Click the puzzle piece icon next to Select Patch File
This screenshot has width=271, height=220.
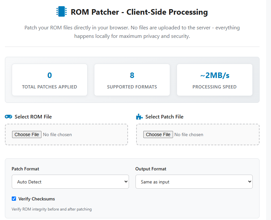[139, 117]
